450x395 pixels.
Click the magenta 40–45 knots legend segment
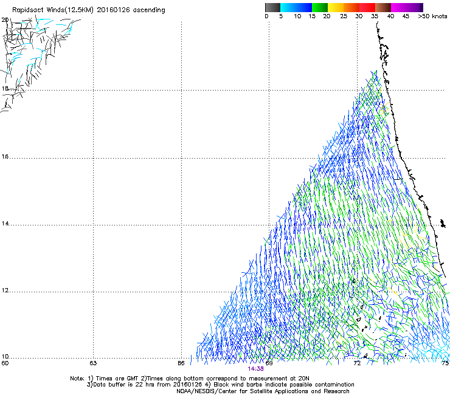point(399,7)
